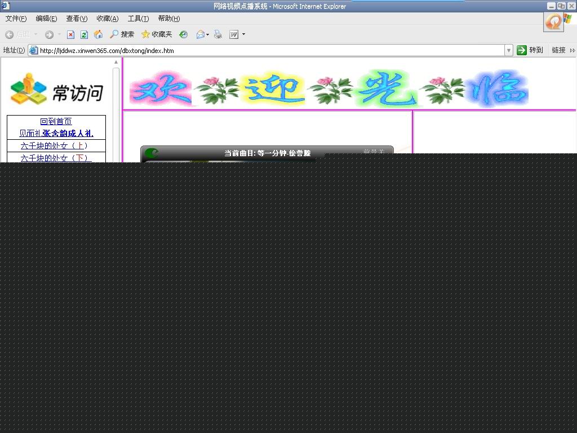Open the Mail button dropdown arrow
Viewport: 577px width, 433px height.
tap(208, 34)
